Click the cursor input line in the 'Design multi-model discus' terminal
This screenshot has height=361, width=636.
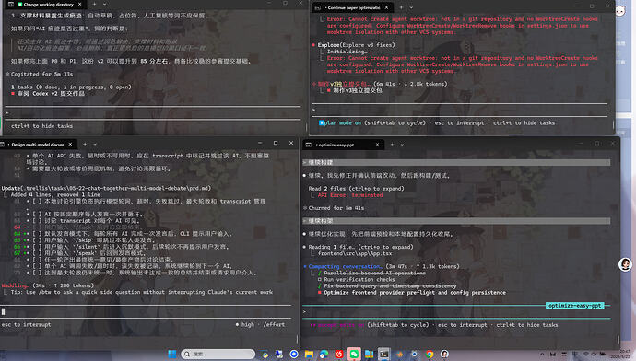(x=146, y=311)
